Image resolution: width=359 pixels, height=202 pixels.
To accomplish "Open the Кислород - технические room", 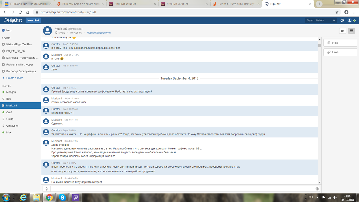I will [21, 58].
